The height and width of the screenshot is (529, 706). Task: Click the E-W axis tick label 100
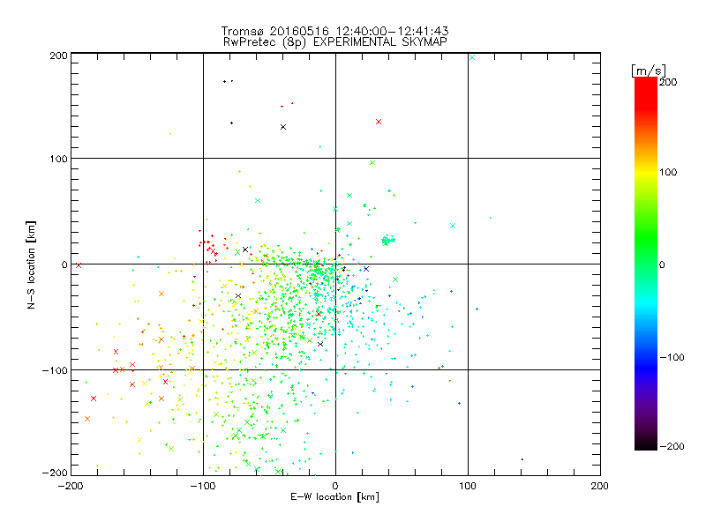[468, 486]
